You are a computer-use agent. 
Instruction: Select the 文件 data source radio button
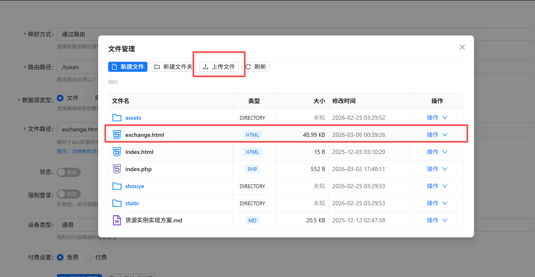pos(60,98)
